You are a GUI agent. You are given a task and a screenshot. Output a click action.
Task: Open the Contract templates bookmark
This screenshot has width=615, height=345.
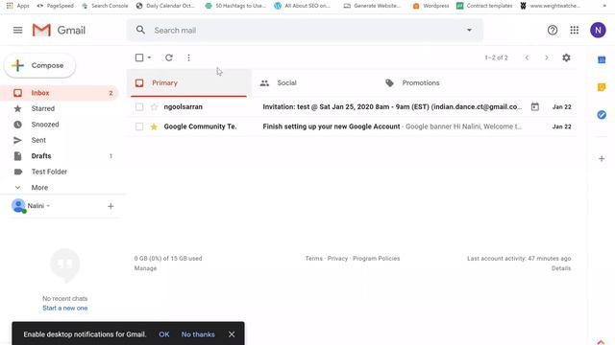pyautogui.click(x=484, y=6)
